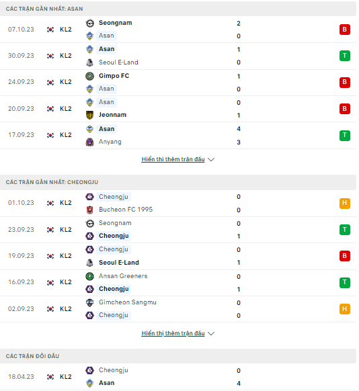This screenshot has width=359, height=391.
Task: Expand more Asan matches via chevron arrow
Action: (211, 159)
